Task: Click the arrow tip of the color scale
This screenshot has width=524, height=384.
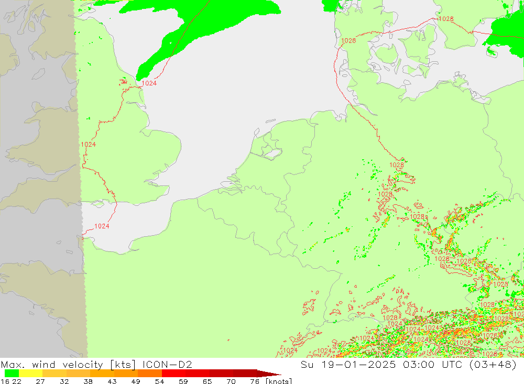Action: pyautogui.click(x=269, y=374)
